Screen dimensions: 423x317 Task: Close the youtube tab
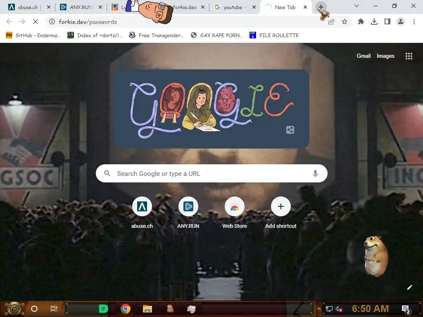(x=254, y=7)
